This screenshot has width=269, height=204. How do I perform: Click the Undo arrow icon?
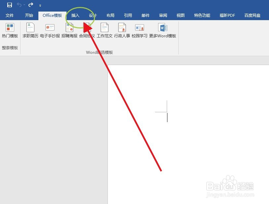(x=19, y=5)
